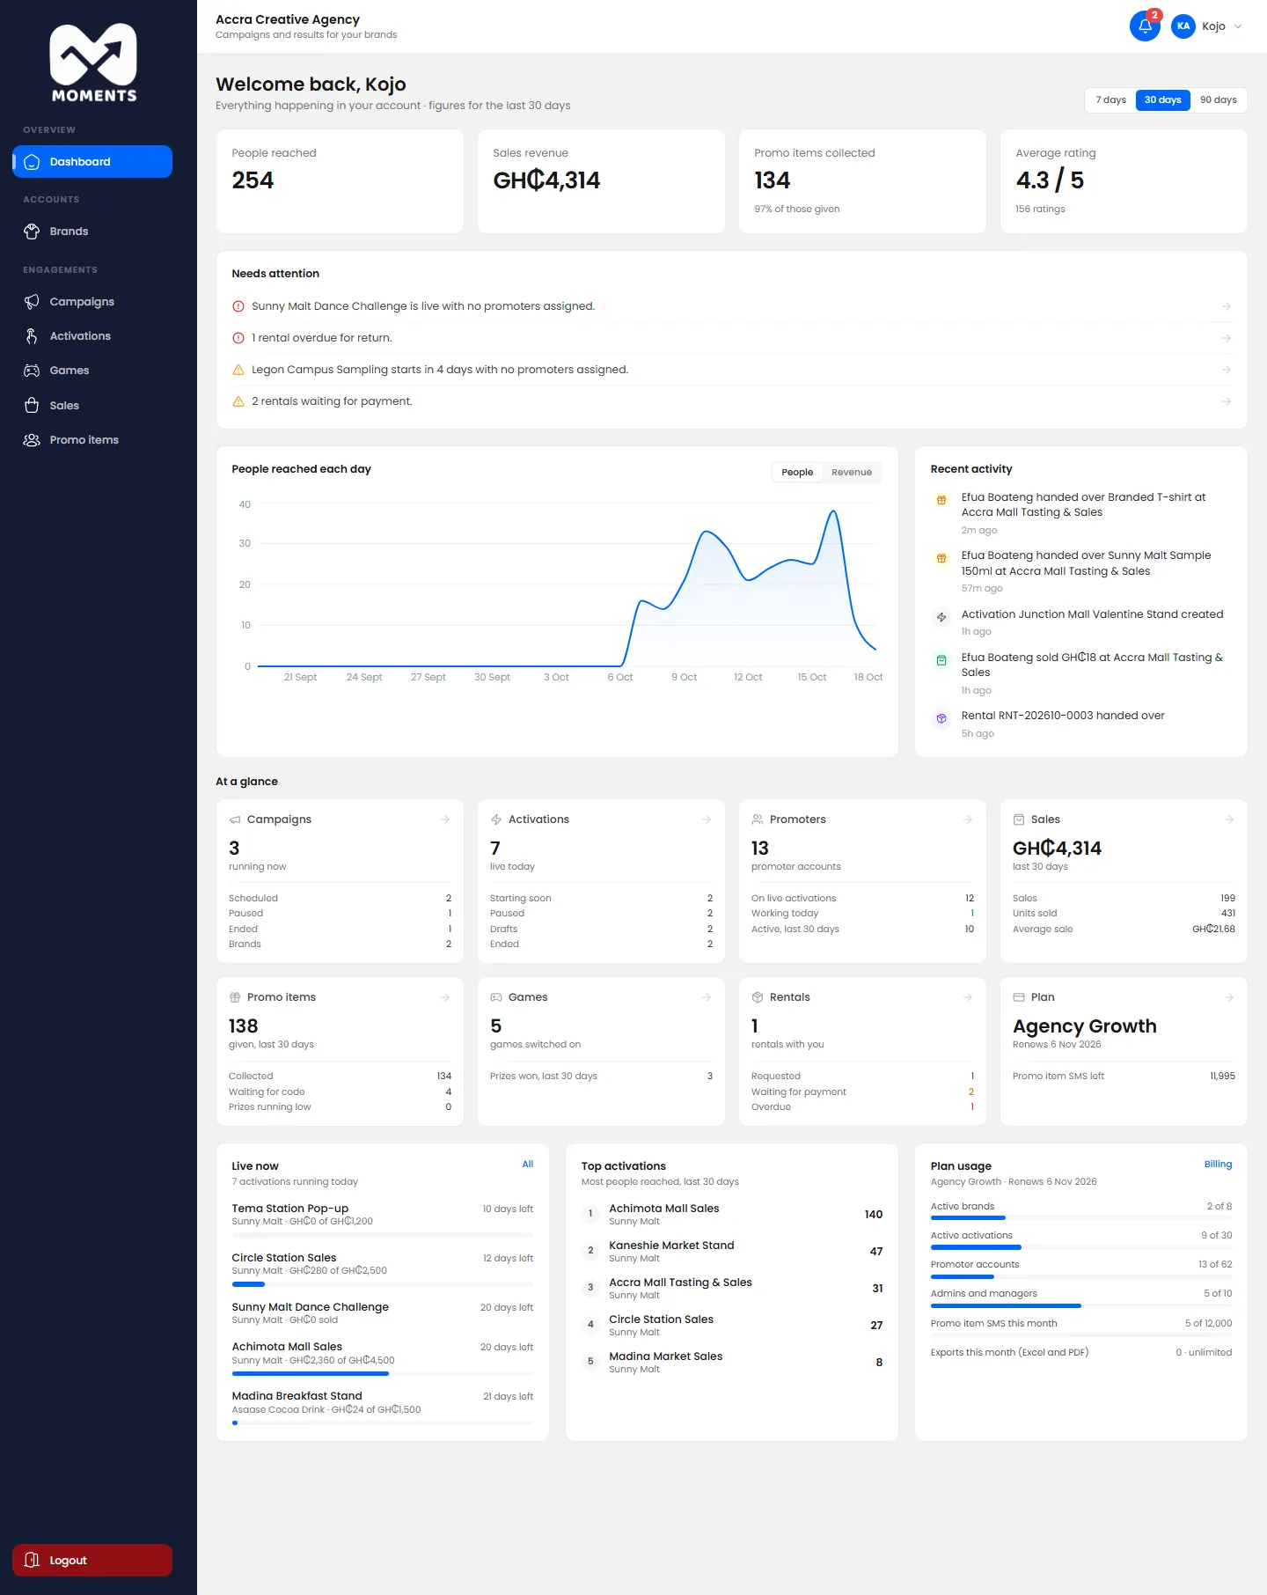Screen dimensions: 1267x1595
Task: Switch chart to Revenue view
Action: click(x=851, y=472)
